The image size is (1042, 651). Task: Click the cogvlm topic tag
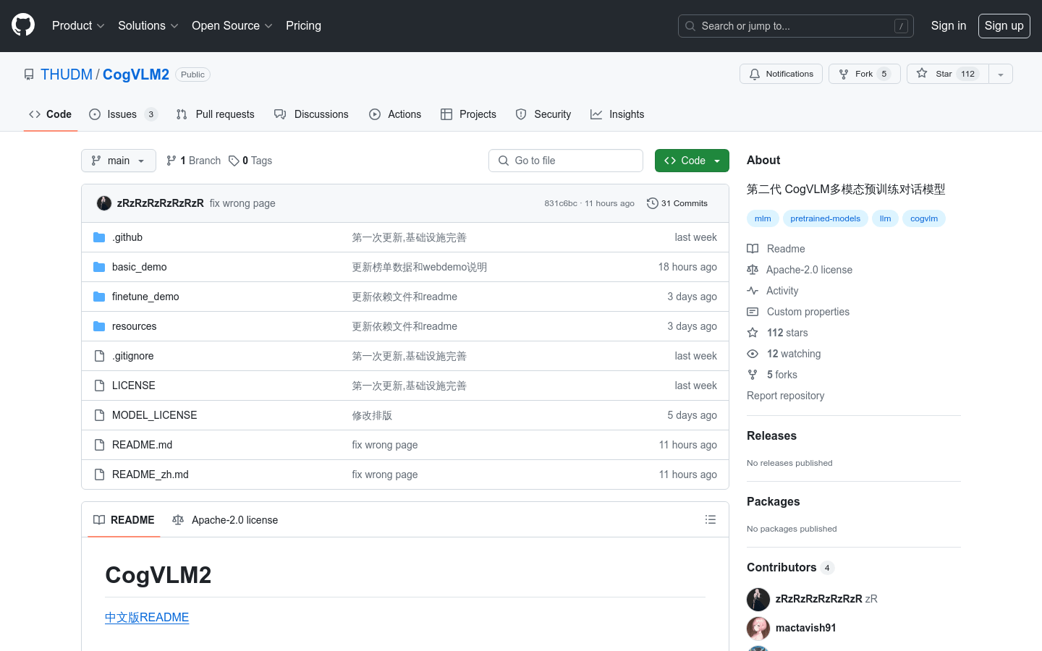tap(924, 218)
